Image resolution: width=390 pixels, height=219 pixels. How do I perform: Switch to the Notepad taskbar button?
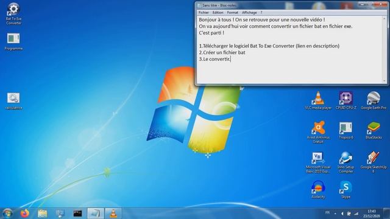point(96,214)
